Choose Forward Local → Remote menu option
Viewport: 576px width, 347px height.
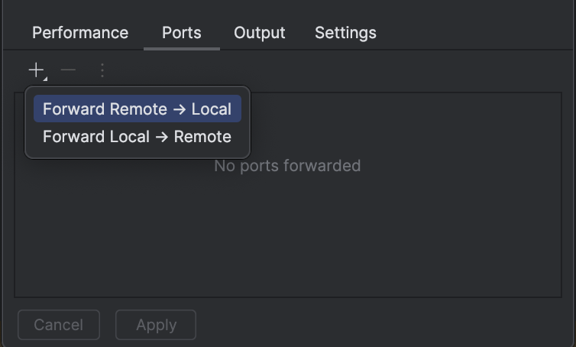(138, 136)
